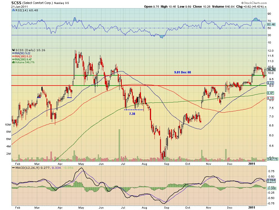Image resolution: width=279 pixels, height=210 pixels.
Task: Click the 10.26 last price tag
Action: tap(271, 69)
